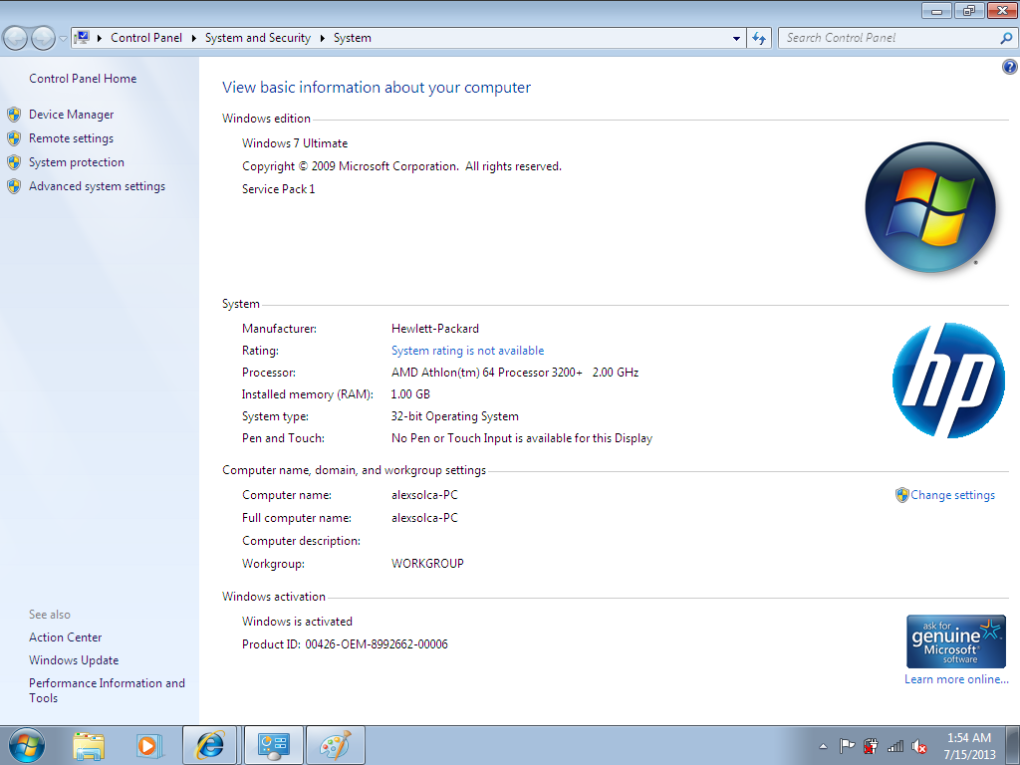Screen dimensions: 1020x765
Task: Open Help via the question mark icon
Action: click(x=1010, y=67)
